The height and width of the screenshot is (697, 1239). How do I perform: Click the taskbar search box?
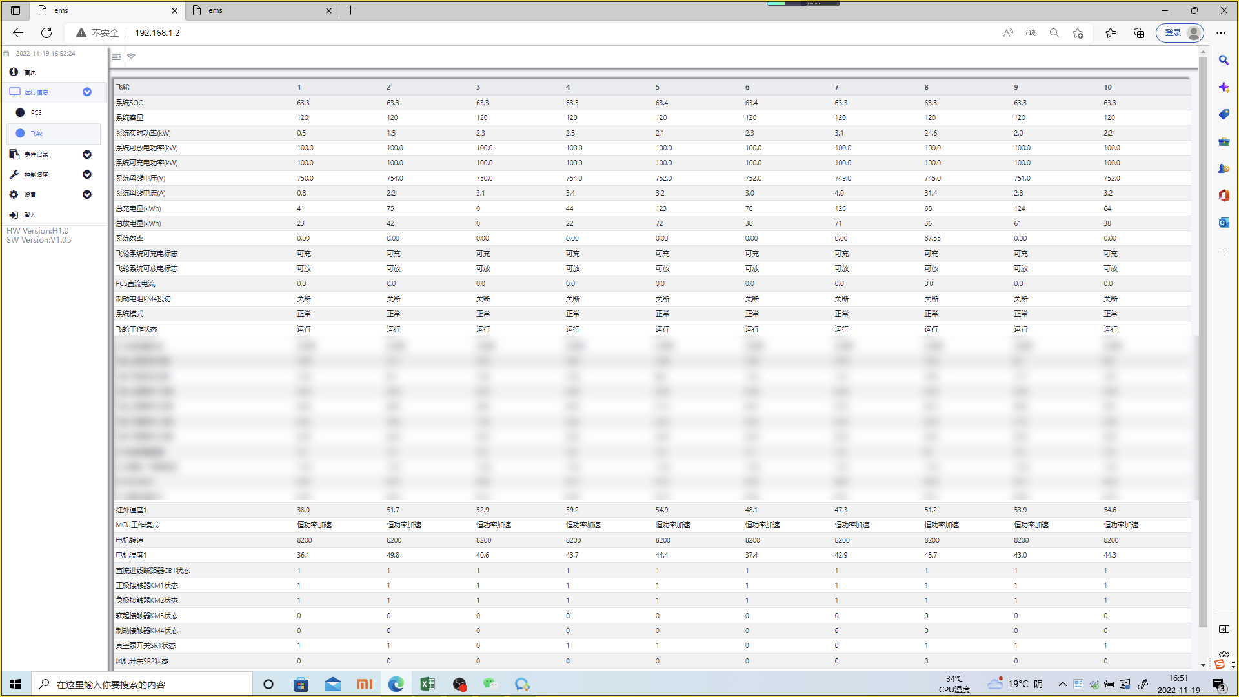(x=142, y=684)
